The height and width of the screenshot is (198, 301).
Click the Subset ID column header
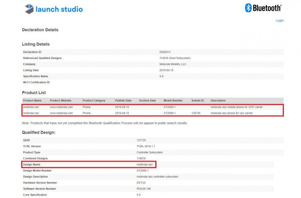click(x=197, y=100)
